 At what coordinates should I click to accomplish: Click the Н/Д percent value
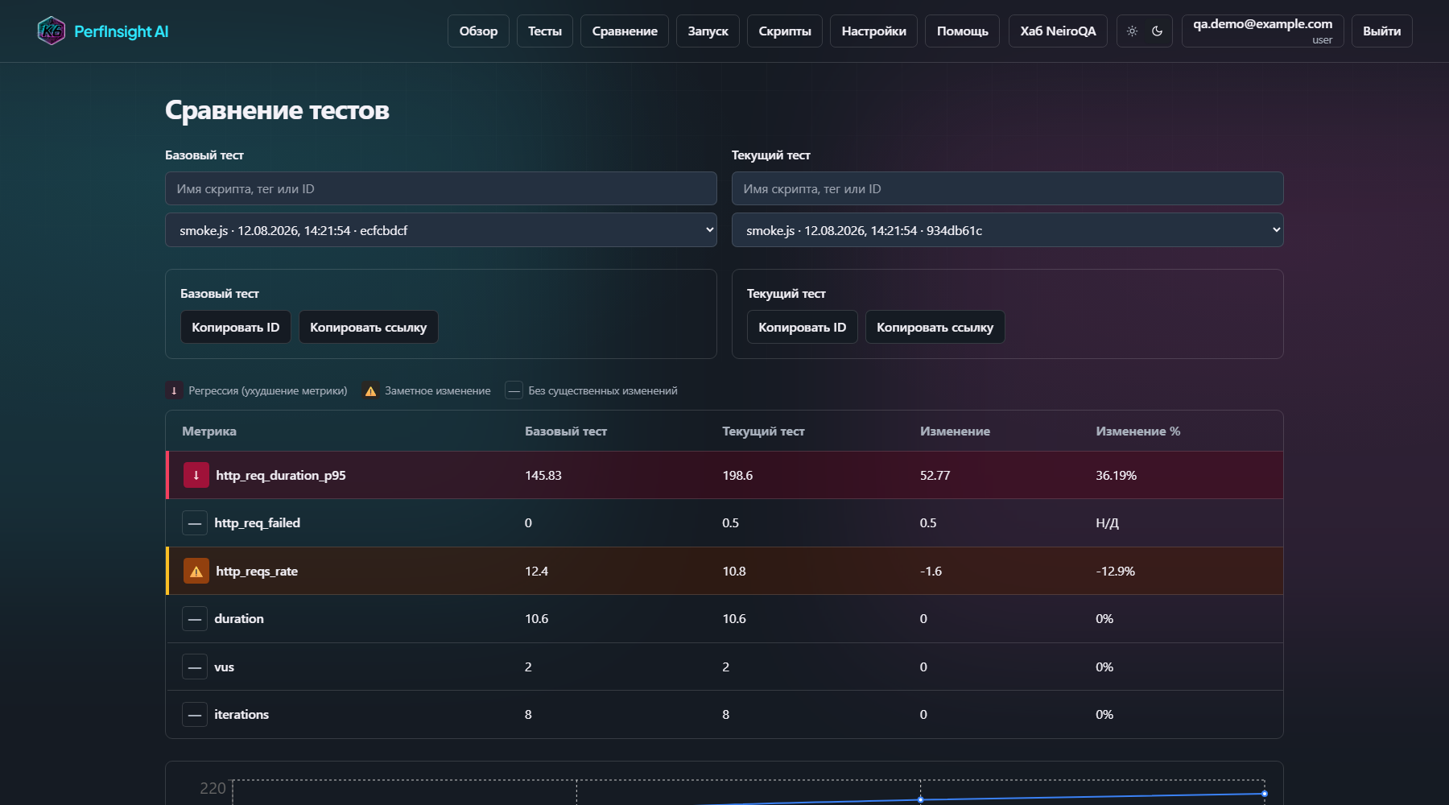click(1107, 523)
